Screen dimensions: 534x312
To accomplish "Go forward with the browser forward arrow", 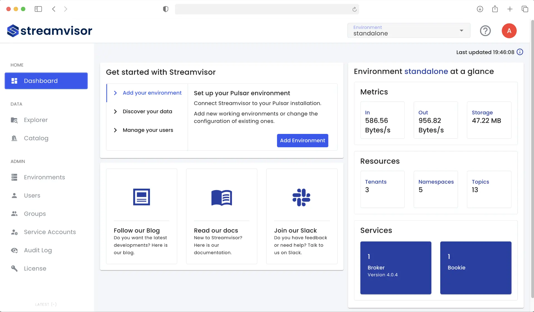I will (x=65, y=9).
